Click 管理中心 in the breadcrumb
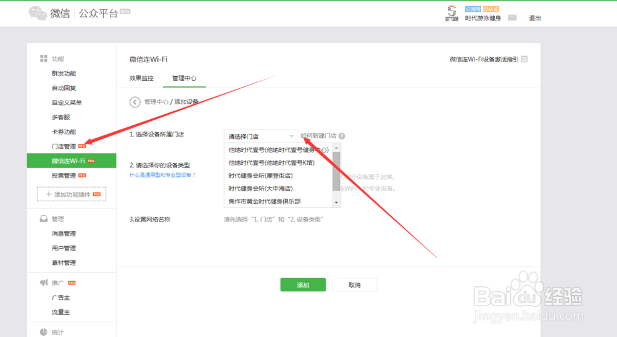This screenshot has height=337, width=617. (156, 102)
